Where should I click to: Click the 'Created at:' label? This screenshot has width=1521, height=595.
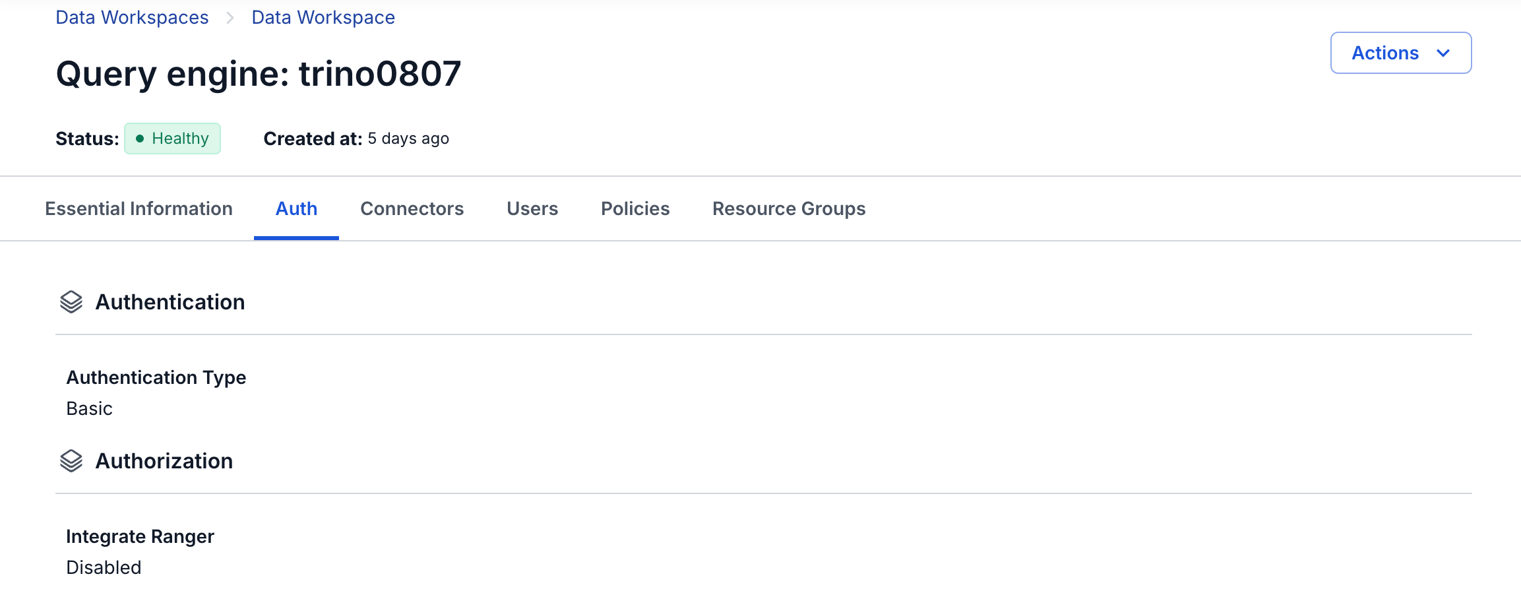(x=313, y=139)
